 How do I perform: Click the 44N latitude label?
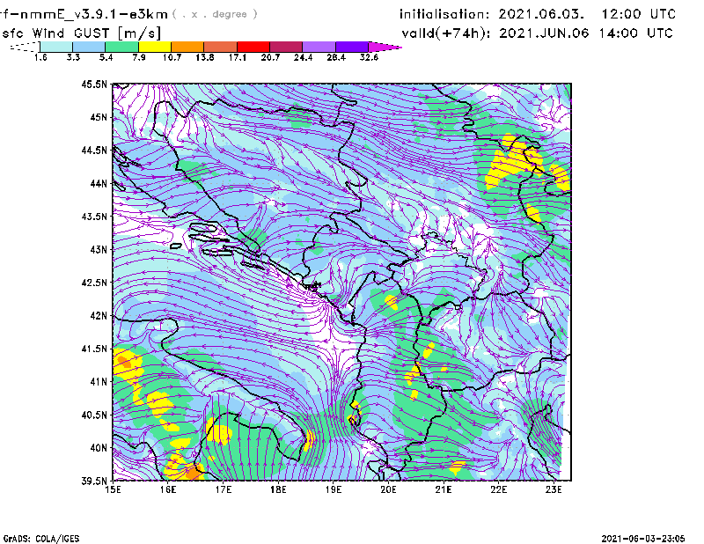pos(99,183)
